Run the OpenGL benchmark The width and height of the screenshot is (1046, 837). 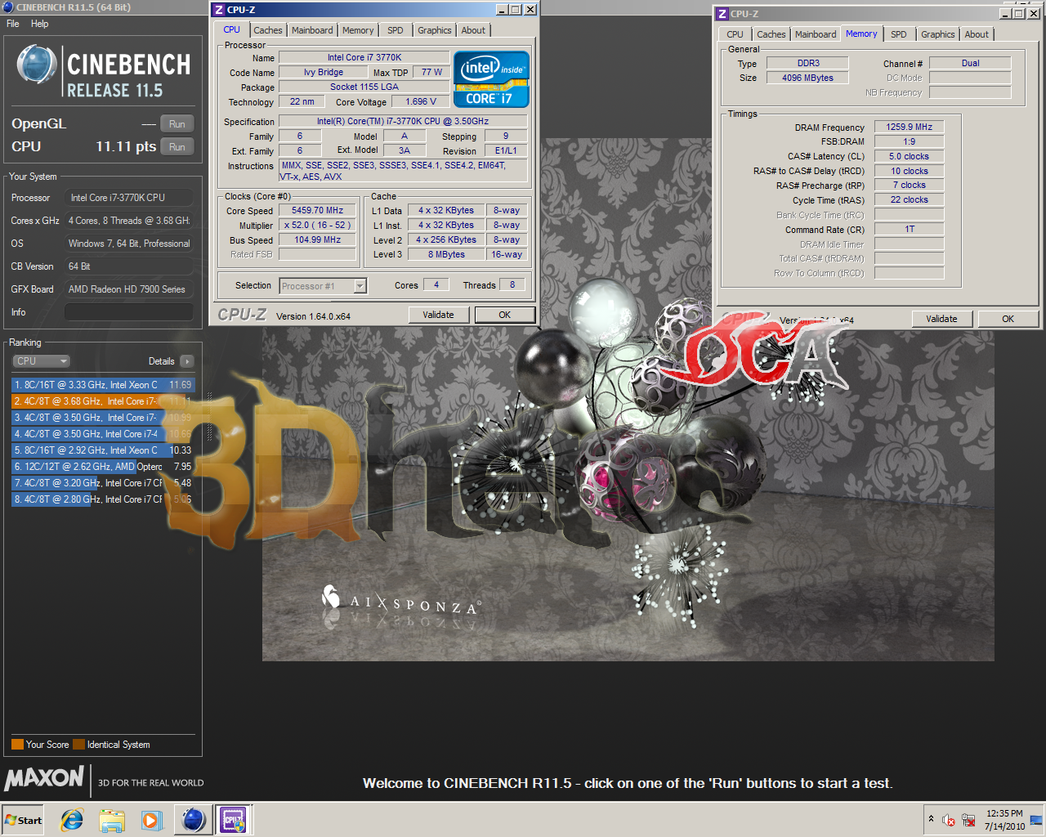[x=177, y=124]
